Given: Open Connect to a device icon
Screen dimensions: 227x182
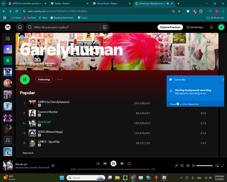Looking at the screenshot, I should (x=188, y=166).
